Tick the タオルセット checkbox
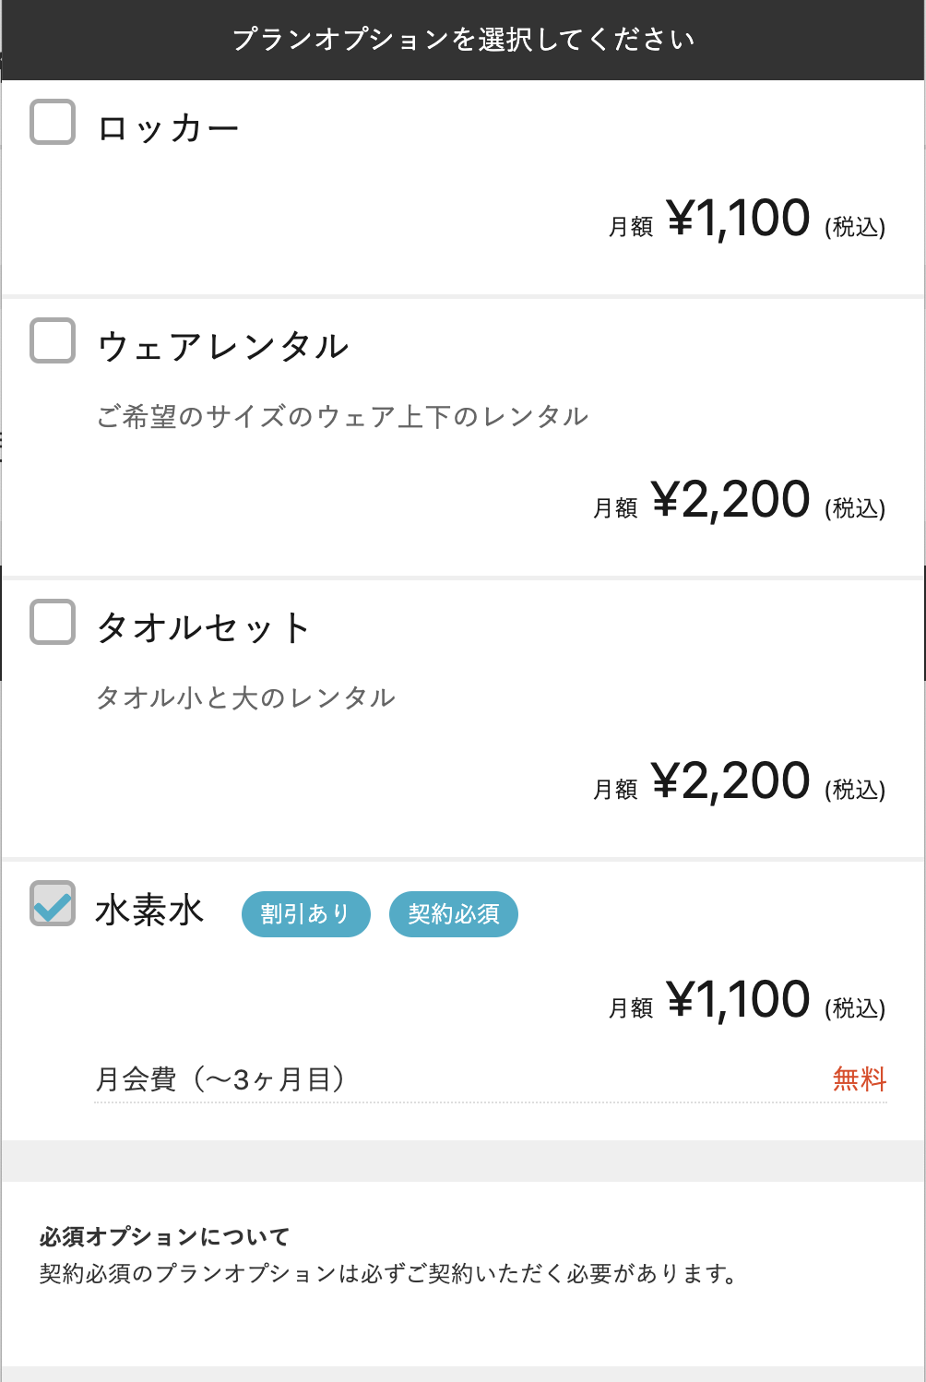Viewport: 926px width, 1382px height. pyautogui.click(x=53, y=622)
